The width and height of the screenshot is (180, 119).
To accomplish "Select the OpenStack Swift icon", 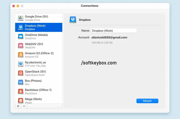I will click(21, 73).
